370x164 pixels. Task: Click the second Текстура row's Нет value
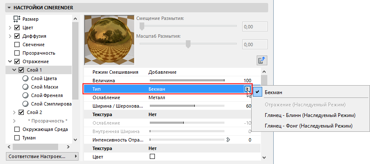point(152,148)
